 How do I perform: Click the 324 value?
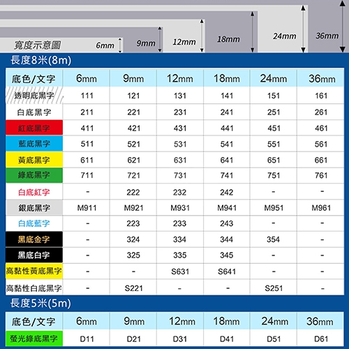tap(133, 239)
